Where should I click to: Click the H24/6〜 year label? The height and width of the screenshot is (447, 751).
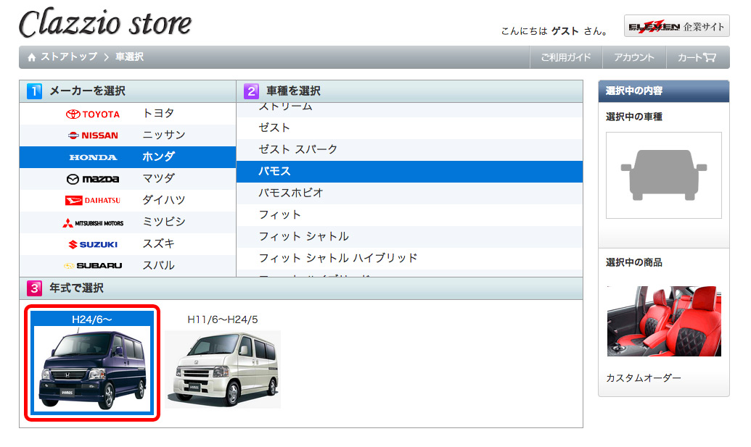pyautogui.click(x=92, y=319)
